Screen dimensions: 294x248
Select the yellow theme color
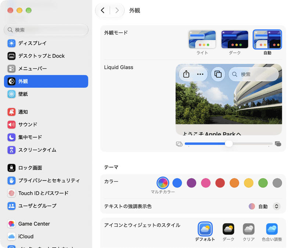tap(249, 183)
